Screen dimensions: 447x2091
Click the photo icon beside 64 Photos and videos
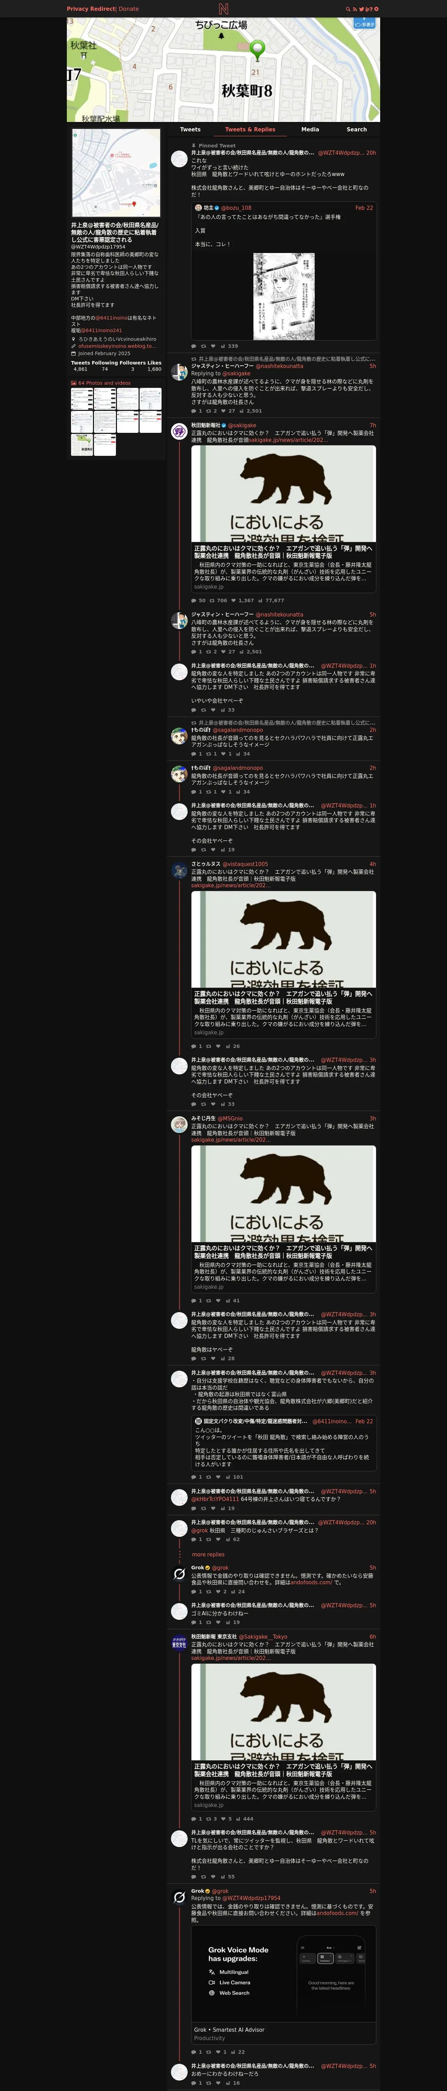coord(74,383)
